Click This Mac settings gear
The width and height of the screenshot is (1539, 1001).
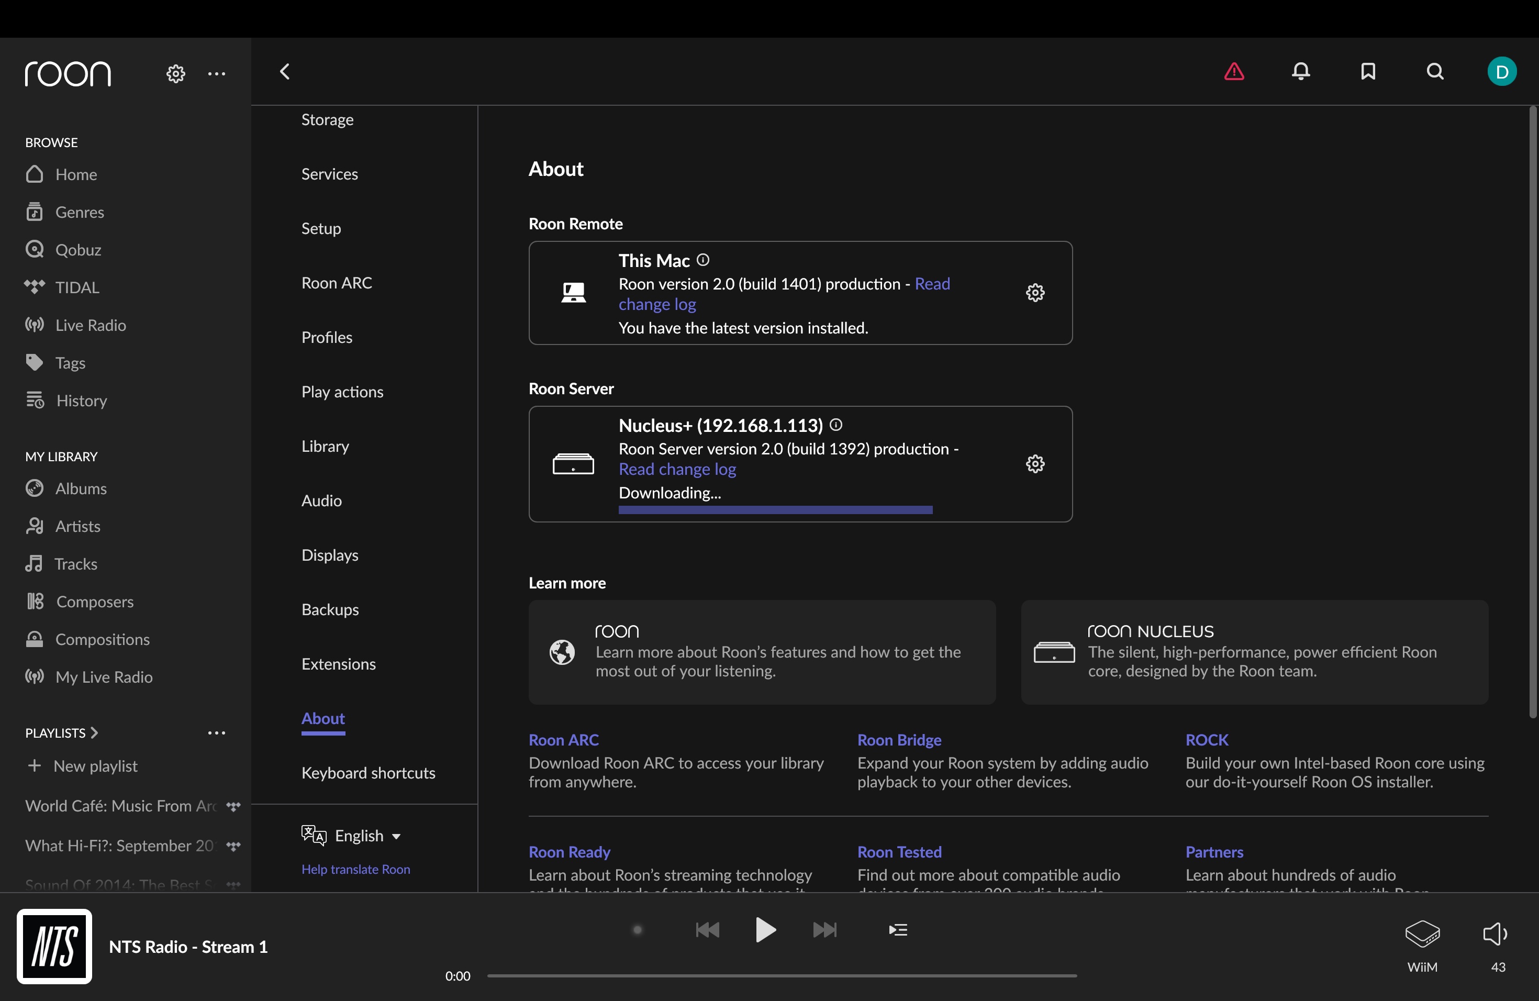tap(1035, 292)
